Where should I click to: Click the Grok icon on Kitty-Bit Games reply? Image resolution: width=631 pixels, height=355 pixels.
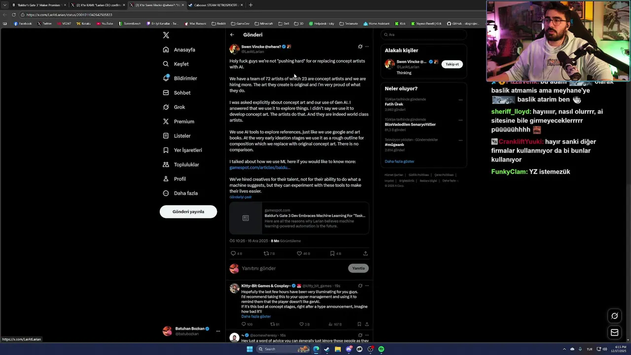click(x=360, y=286)
